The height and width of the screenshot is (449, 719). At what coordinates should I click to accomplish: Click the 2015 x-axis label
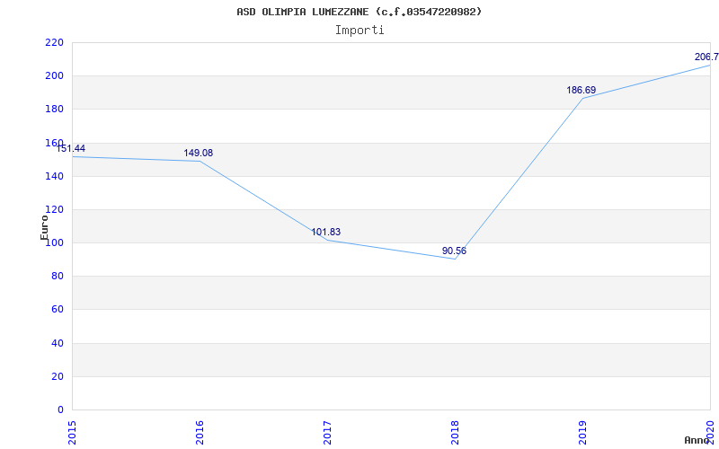point(72,433)
